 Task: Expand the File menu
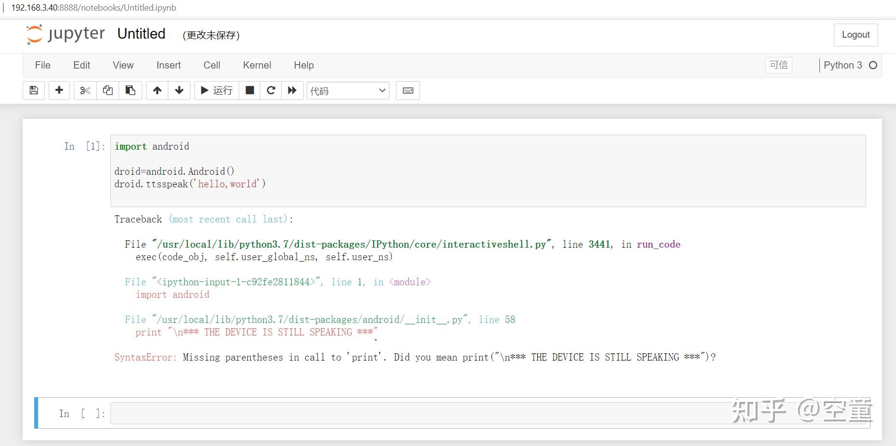(x=42, y=65)
